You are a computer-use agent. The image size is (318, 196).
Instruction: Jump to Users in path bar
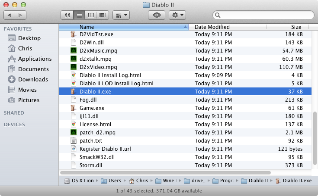coord(111,180)
